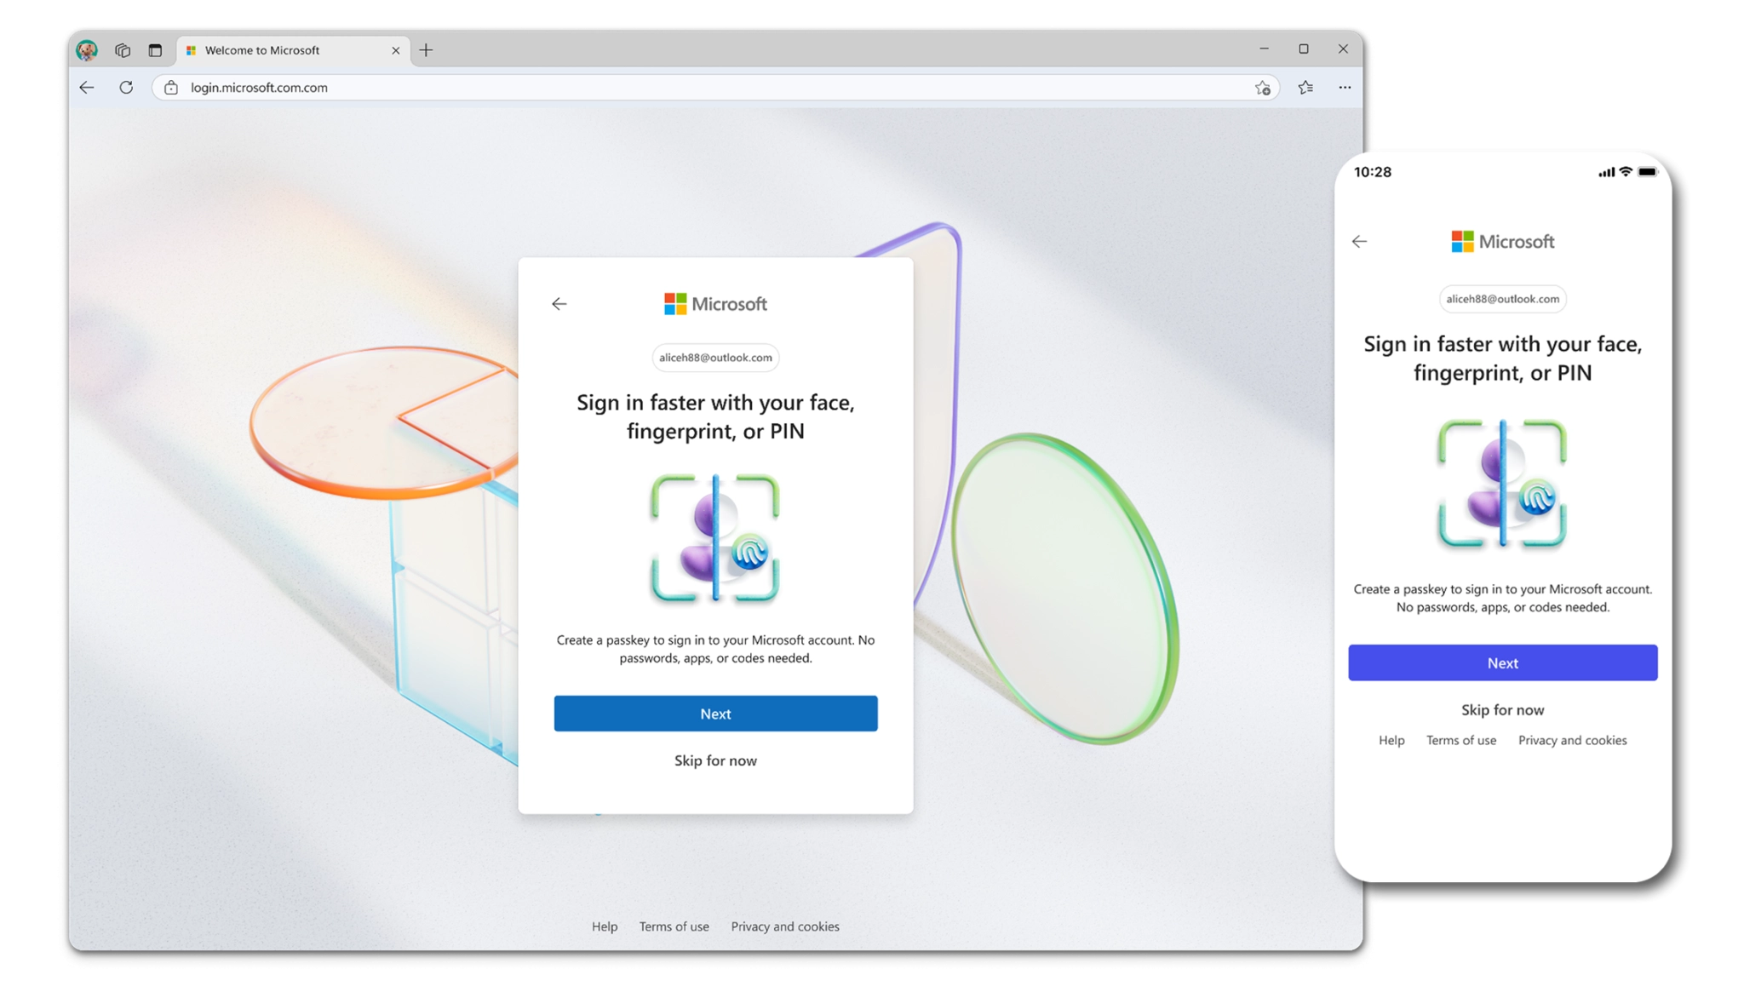Close the Welcome to Microsoft tab
This screenshot has width=1744, height=992.
point(396,50)
